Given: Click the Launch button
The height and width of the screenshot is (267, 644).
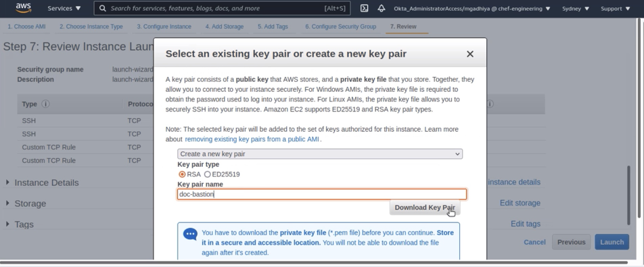Looking at the screenshot, I should pyautogui.click(x=612, y=242).
